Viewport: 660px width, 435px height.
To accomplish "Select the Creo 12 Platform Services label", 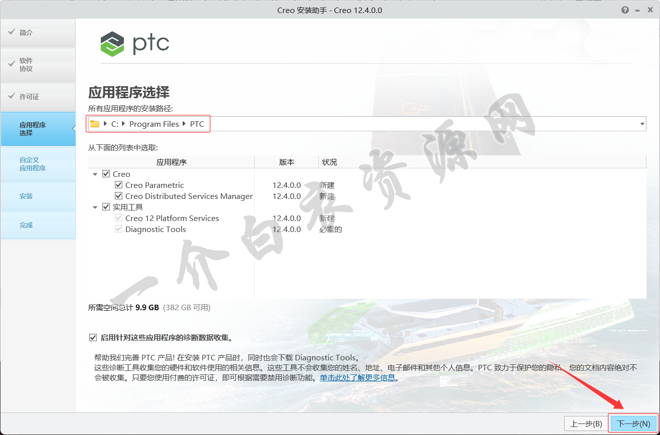I will 172,218.
